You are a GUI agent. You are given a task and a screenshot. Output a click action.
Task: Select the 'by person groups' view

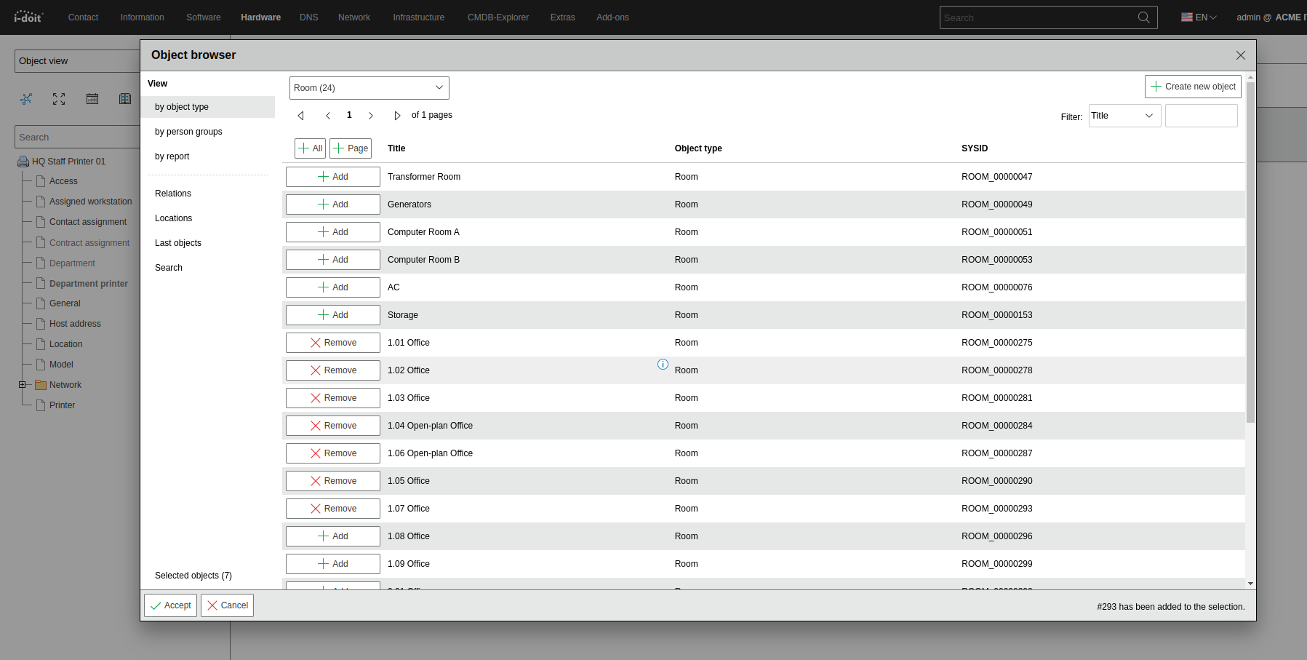tap(188, 132)
